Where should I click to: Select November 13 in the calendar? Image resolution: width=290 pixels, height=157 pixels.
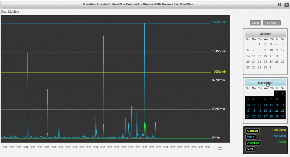click(265, 105)
